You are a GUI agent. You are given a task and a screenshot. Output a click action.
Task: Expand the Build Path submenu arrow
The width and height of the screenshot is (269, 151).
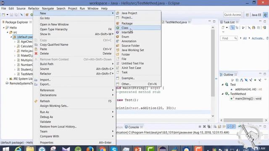(113, 64)
